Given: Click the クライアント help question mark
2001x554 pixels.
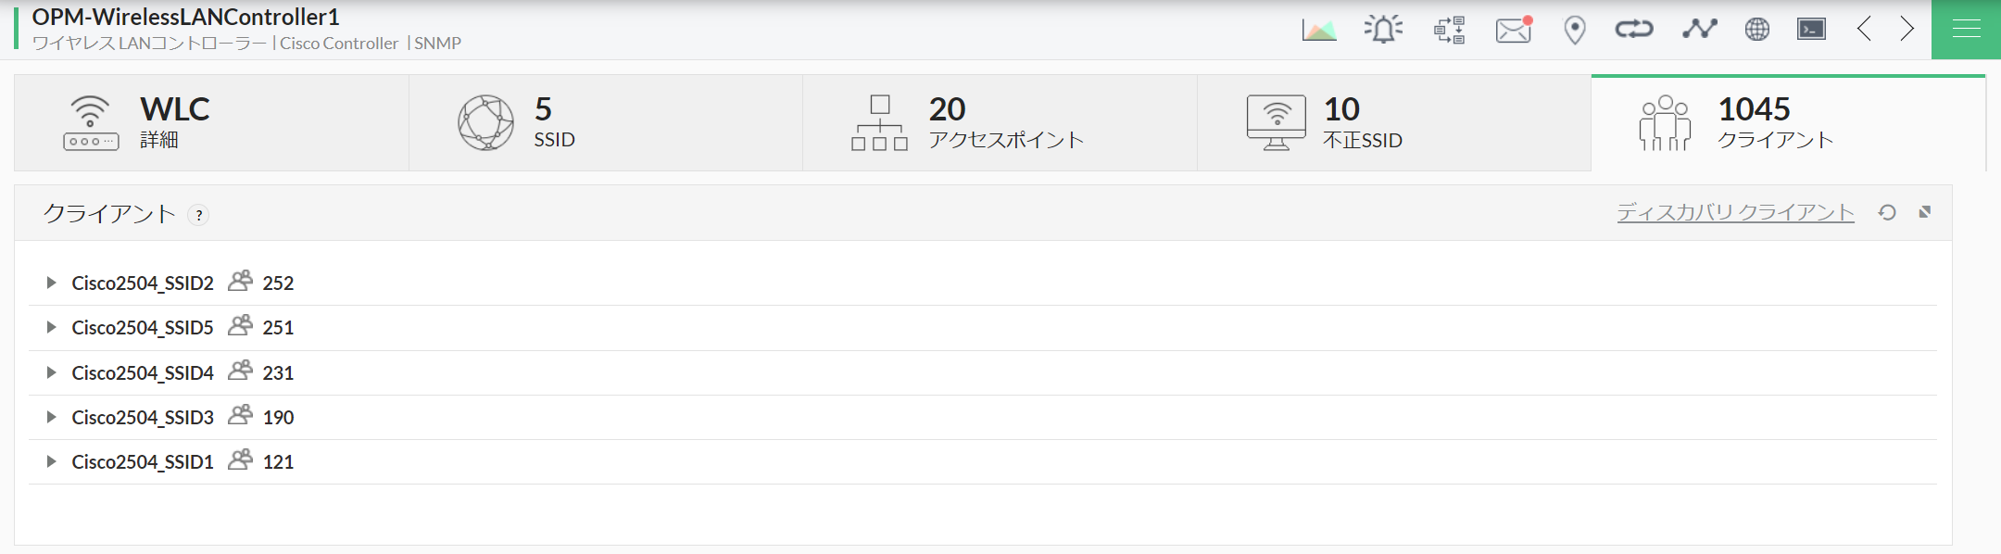Looking at the screenshot, I should point(198,215).
